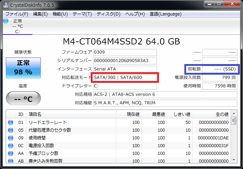The width and height of the screenshot is (243, 169).
Task: Click the raw value 000000001DAE
Action: [x=213, y=138]
